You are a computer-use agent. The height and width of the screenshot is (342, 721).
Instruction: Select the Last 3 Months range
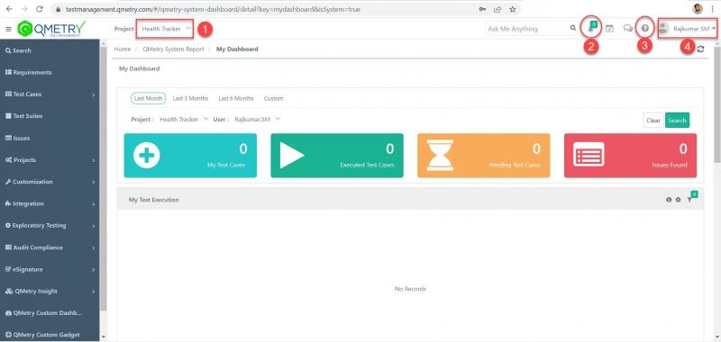190,98
